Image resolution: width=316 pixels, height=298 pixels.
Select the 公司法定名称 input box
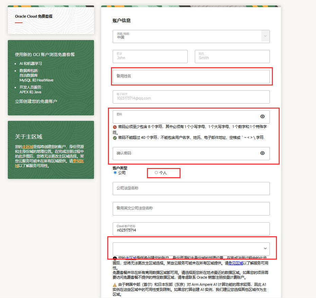tap(191, 188)
